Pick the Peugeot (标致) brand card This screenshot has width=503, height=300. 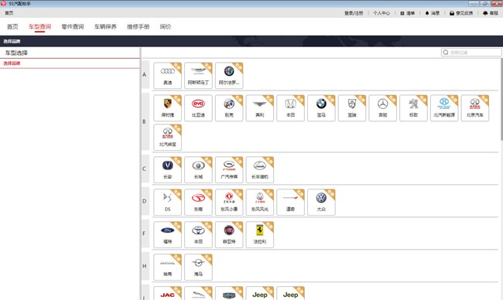[413, 108]
